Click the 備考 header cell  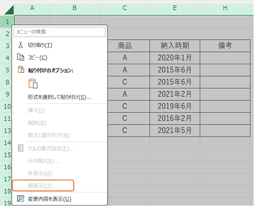click(x=225, y=46)
